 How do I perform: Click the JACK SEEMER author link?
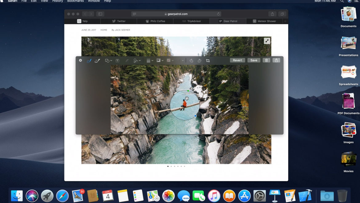tap(122, 30)
